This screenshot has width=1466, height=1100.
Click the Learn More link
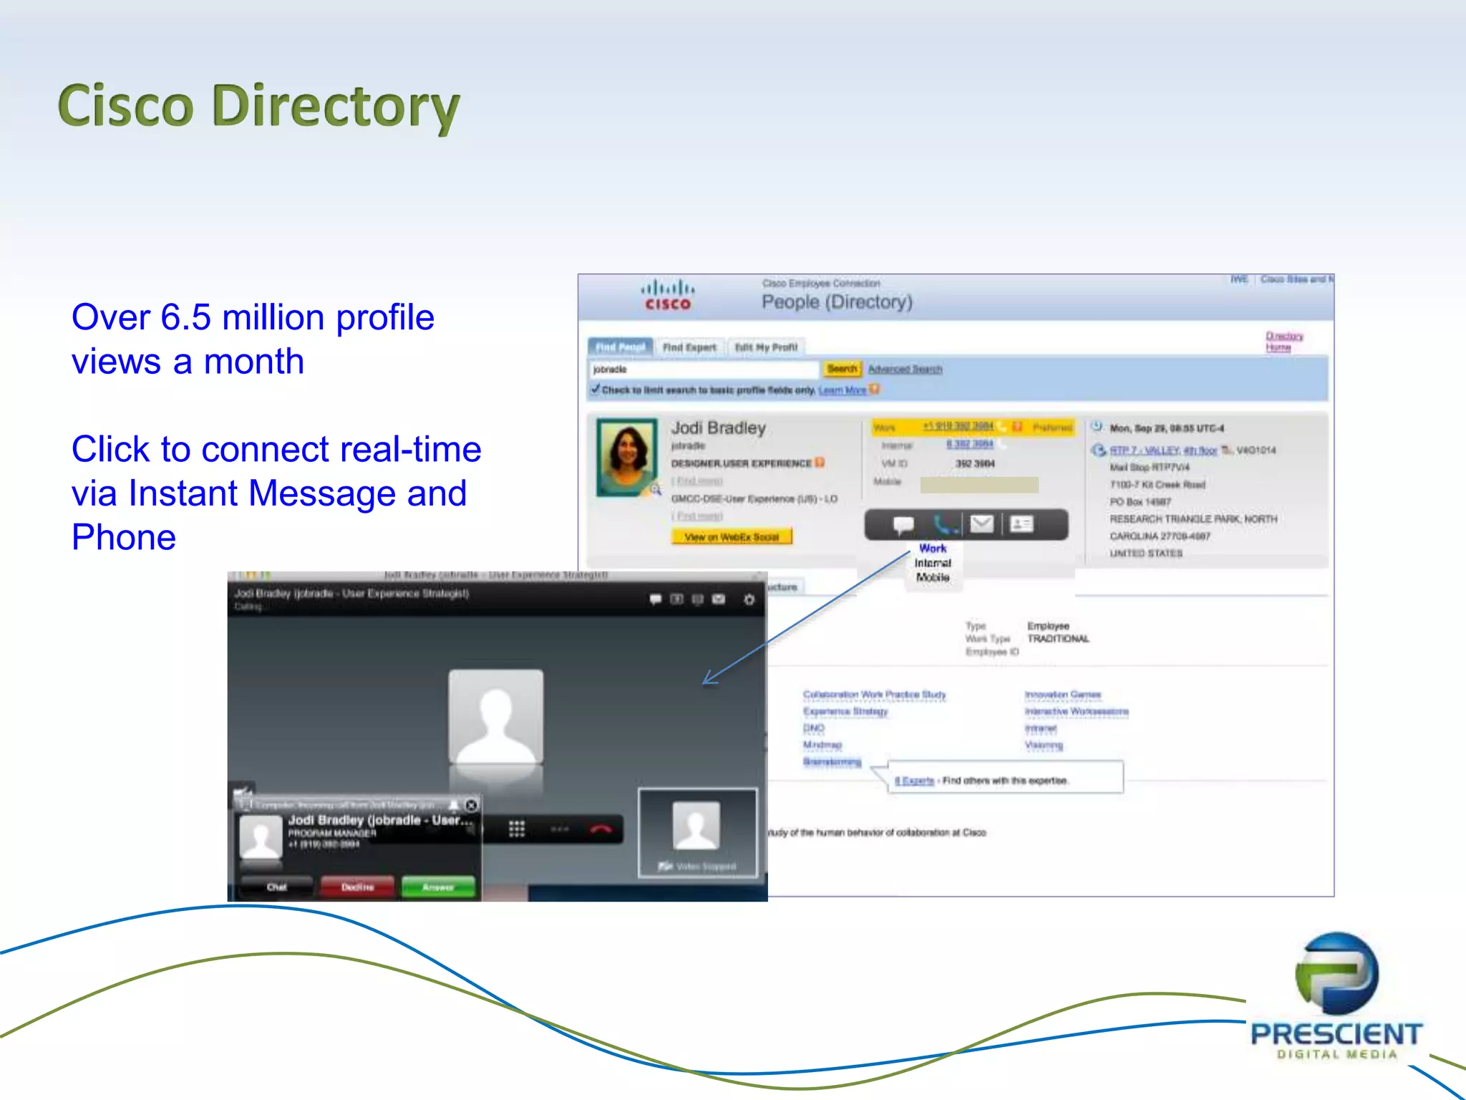[x=842, y=390]
